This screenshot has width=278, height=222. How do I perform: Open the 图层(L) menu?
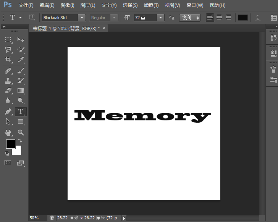pos(88,5)
